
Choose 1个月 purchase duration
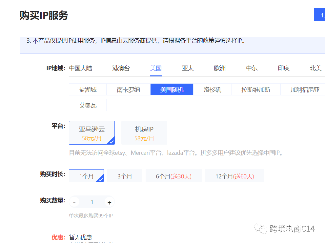point(87,176)
